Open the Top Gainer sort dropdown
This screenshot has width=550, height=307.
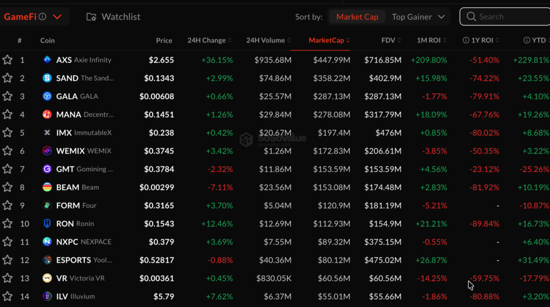tap(418, 17)
